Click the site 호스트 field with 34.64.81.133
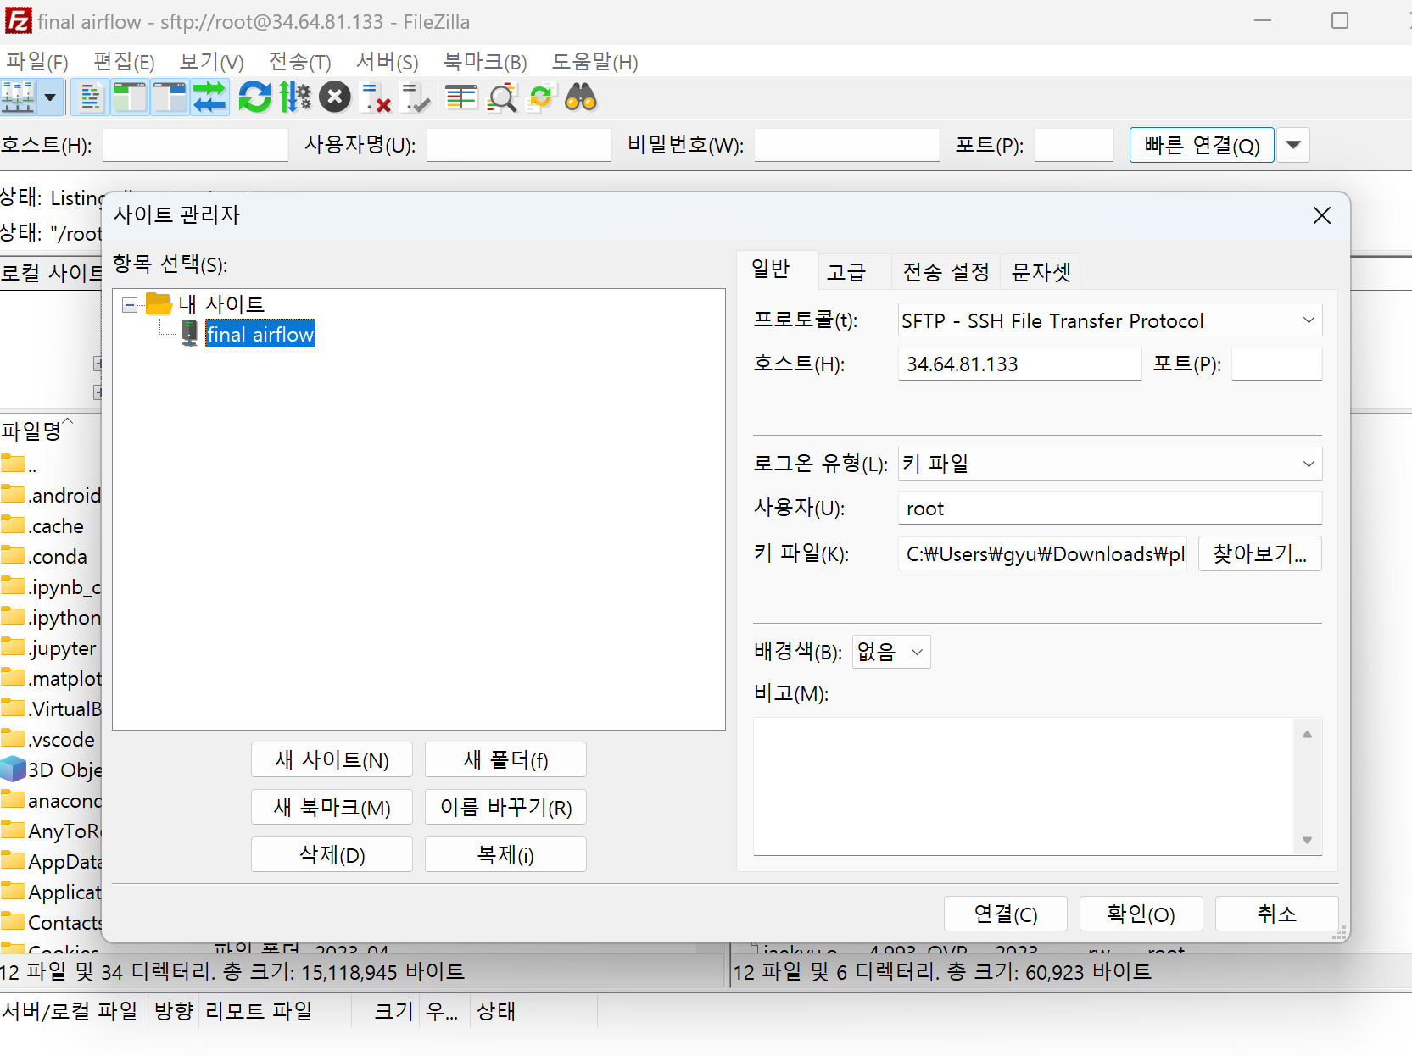1412x1056 pixels. click(x=1019, y=364)
